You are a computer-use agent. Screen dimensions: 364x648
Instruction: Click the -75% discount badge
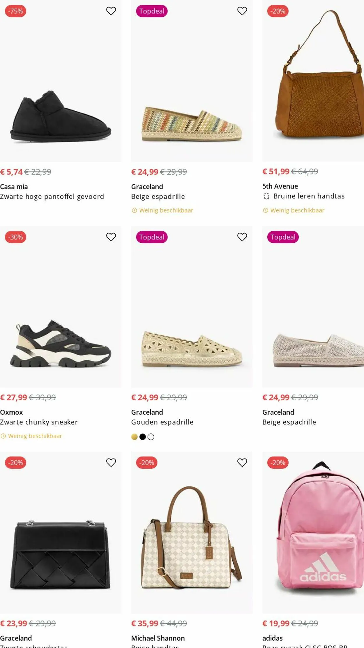[x=15, y=11]
